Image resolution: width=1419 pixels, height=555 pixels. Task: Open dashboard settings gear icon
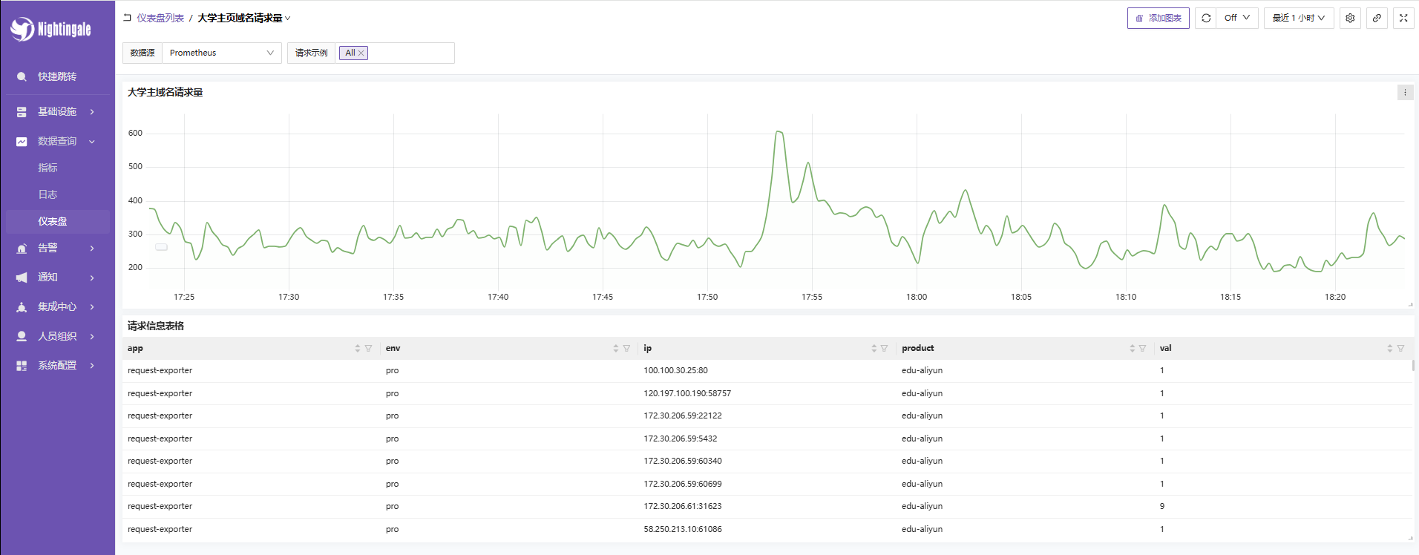1350,19
